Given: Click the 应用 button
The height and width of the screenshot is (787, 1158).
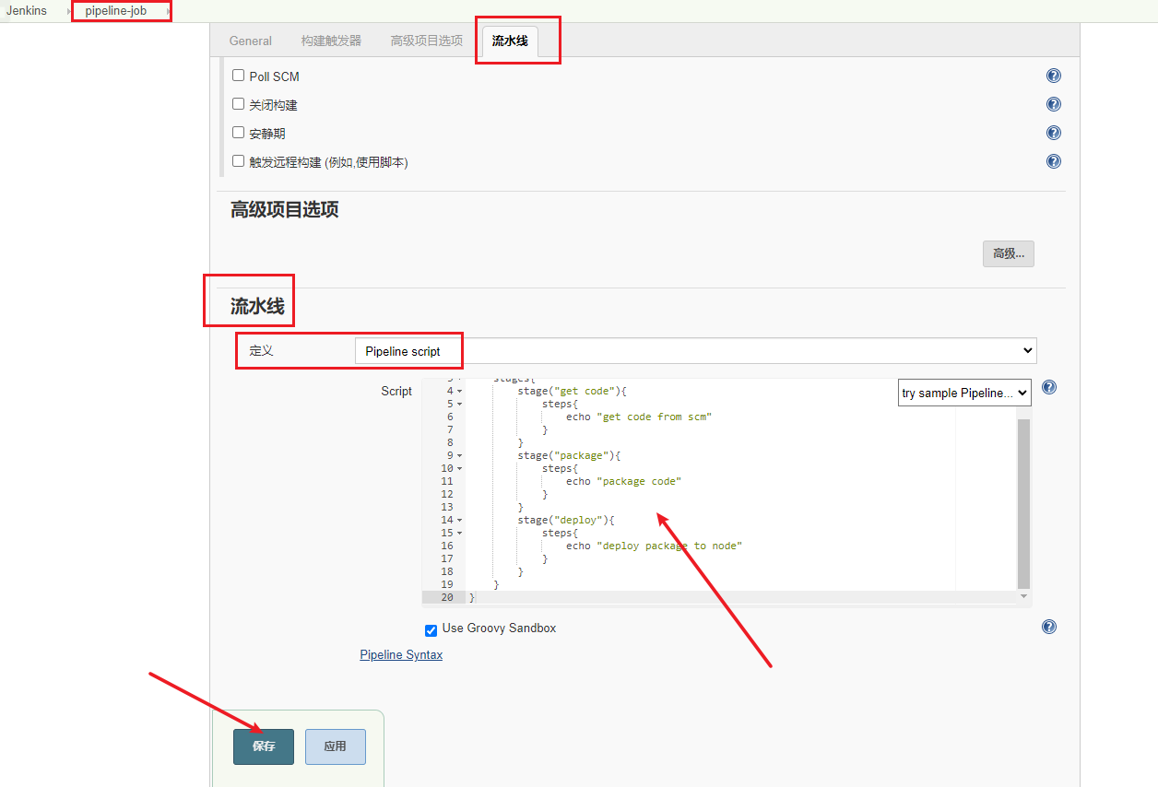Looking at the screenshot, I should [x=336, y=746].
